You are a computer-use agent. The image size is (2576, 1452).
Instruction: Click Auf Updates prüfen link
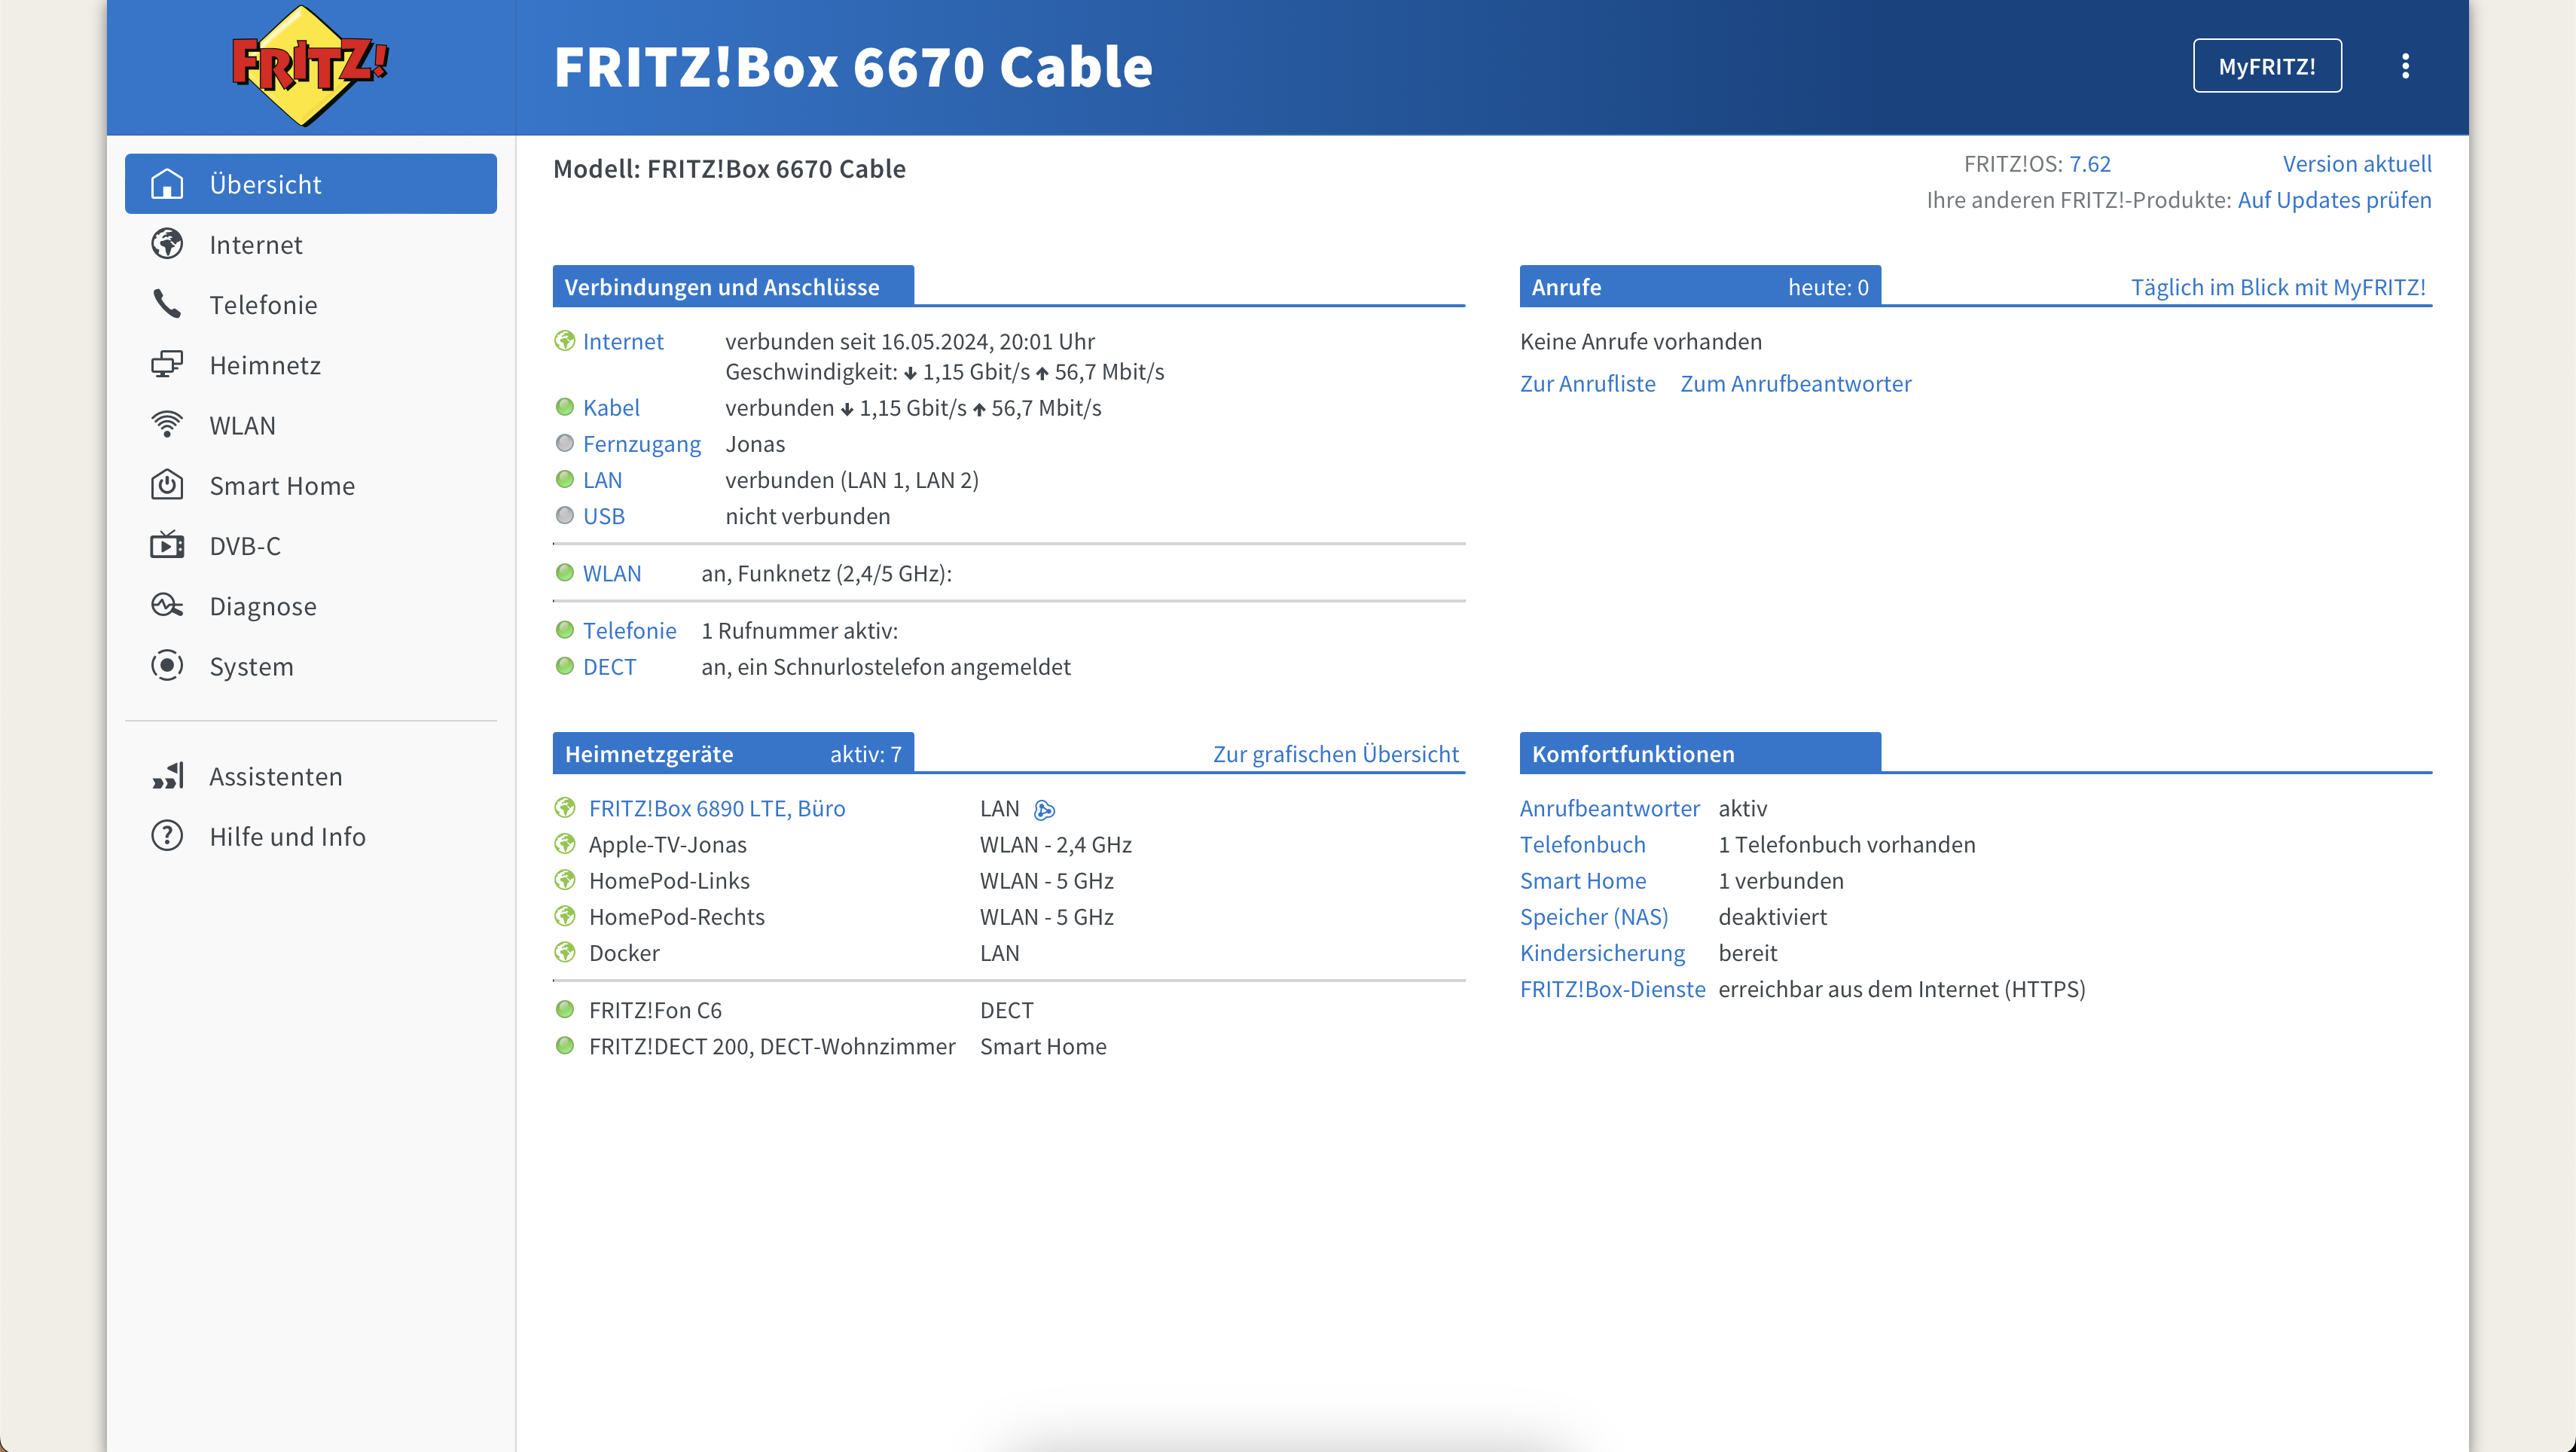click(x=2334, y=200)
